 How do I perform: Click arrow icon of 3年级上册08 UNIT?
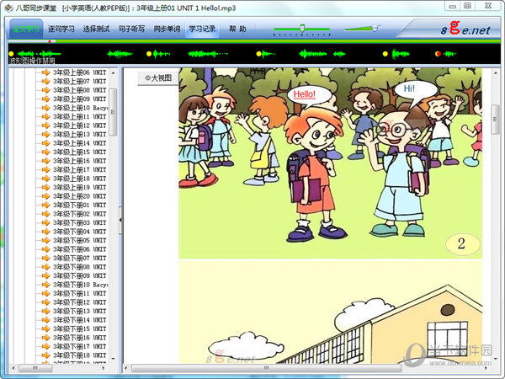(45, 90)
